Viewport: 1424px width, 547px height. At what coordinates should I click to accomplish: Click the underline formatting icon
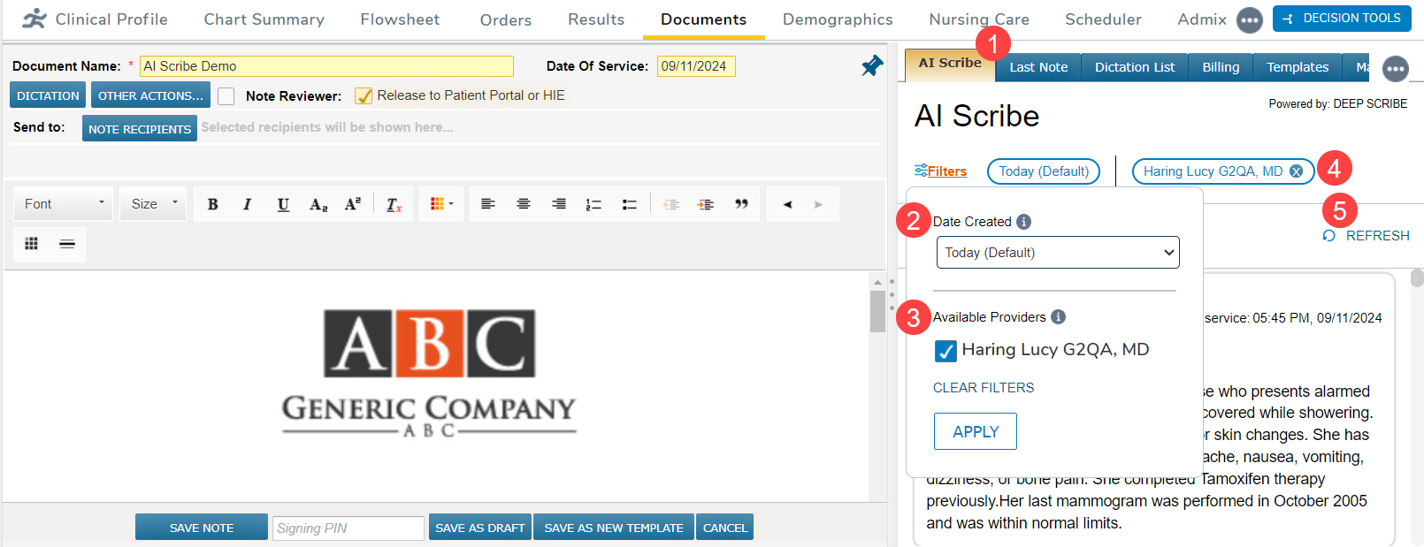pyautogui.click(x=283, y=204)
